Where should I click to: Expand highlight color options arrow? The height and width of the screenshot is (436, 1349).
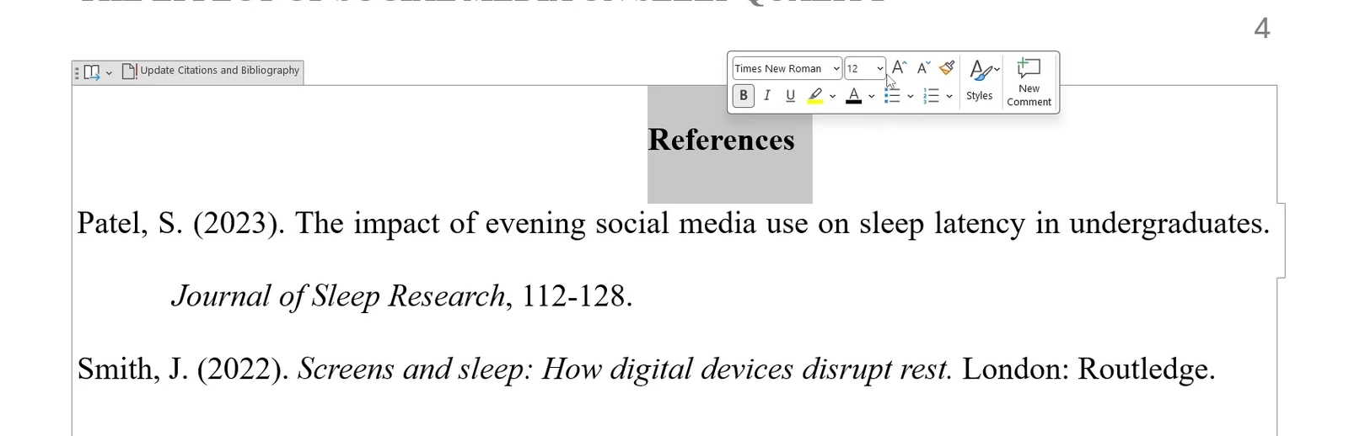pos(832,97)
